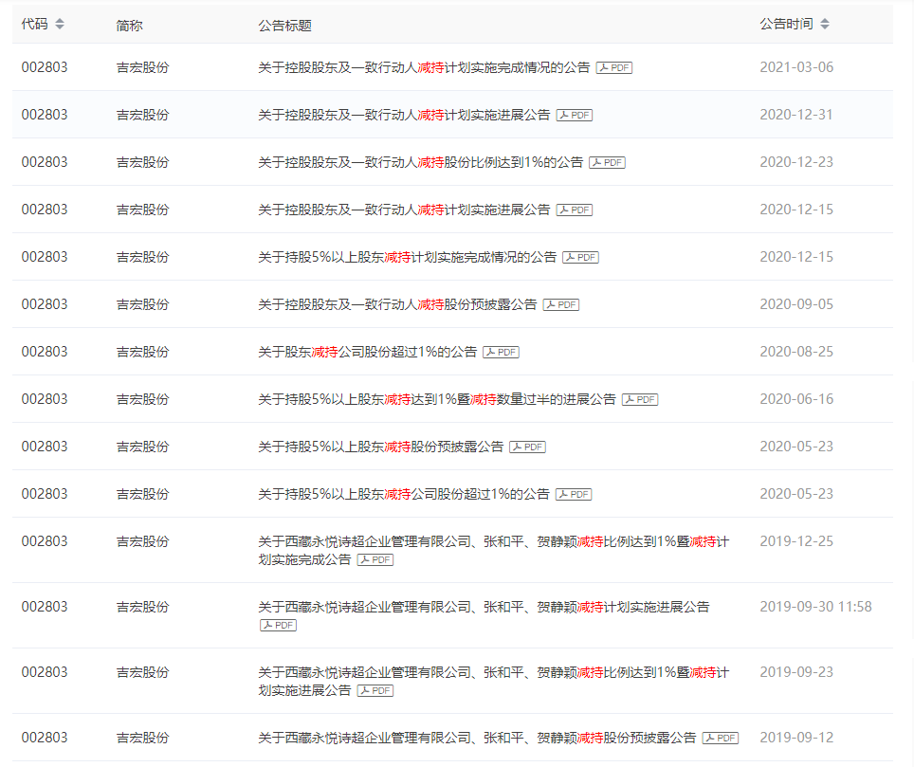The height and width of the screenshot is (767, 914).
Task: Open PDF icon for 2020-09-05 announcement
Action: (561, 305)
